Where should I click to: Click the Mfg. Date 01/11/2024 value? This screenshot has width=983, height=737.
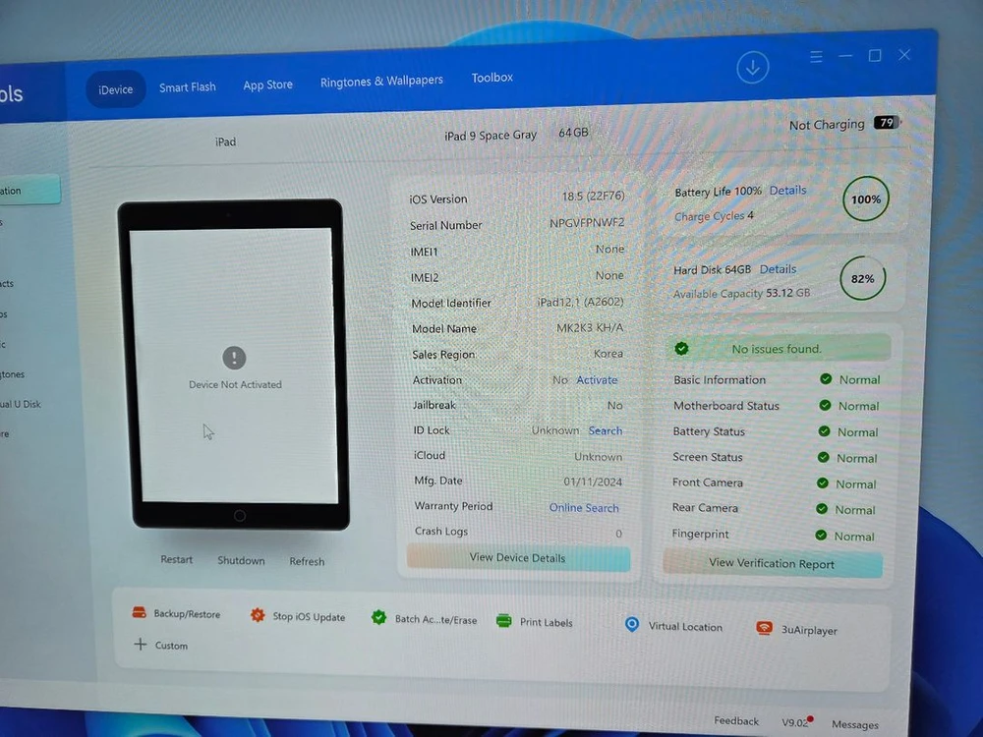[x=593, y=482]
